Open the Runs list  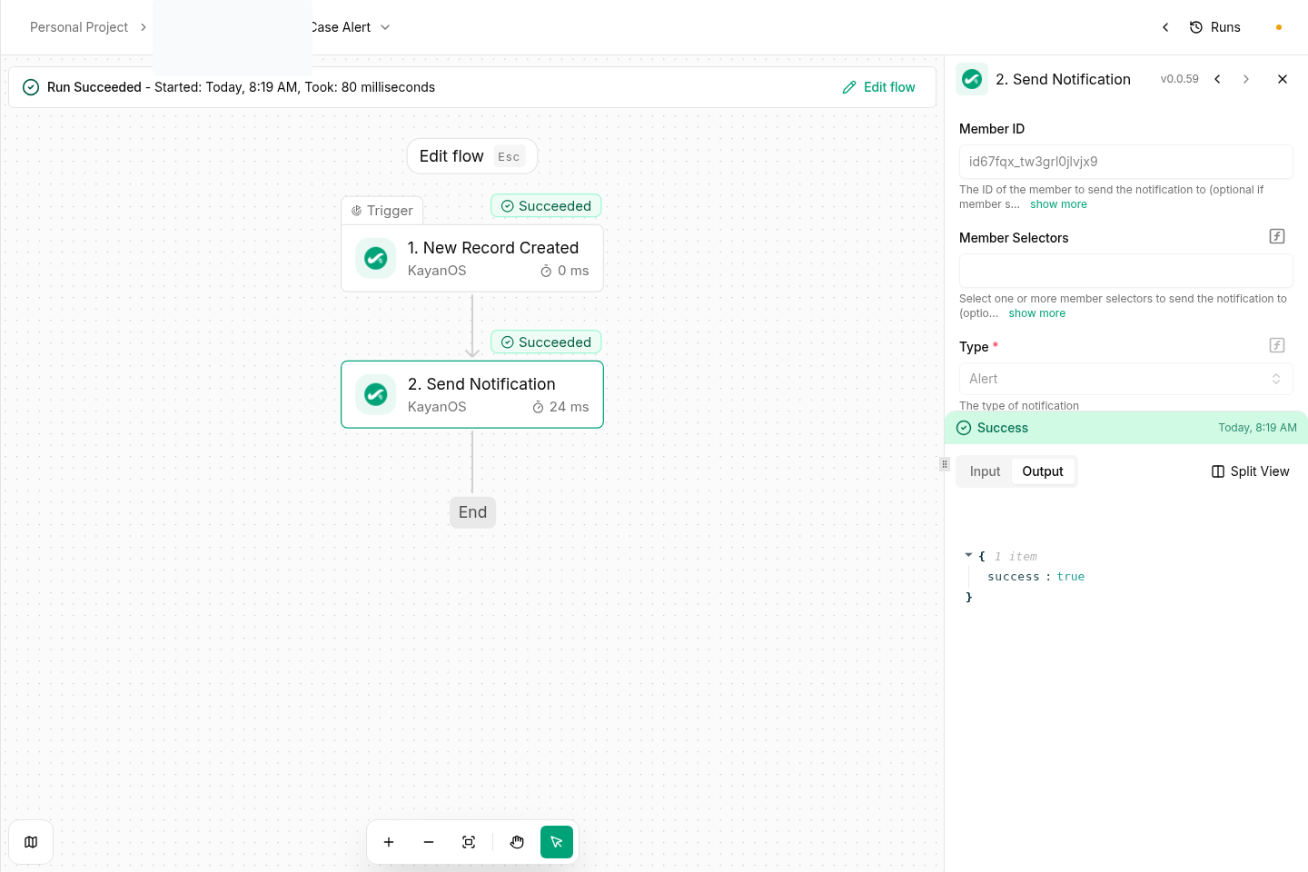coord(1214,27)
